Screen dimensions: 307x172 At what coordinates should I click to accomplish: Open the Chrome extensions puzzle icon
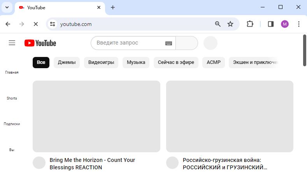click(x=250, y=24)
